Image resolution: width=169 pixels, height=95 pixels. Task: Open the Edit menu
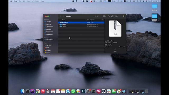pos(24,1)
